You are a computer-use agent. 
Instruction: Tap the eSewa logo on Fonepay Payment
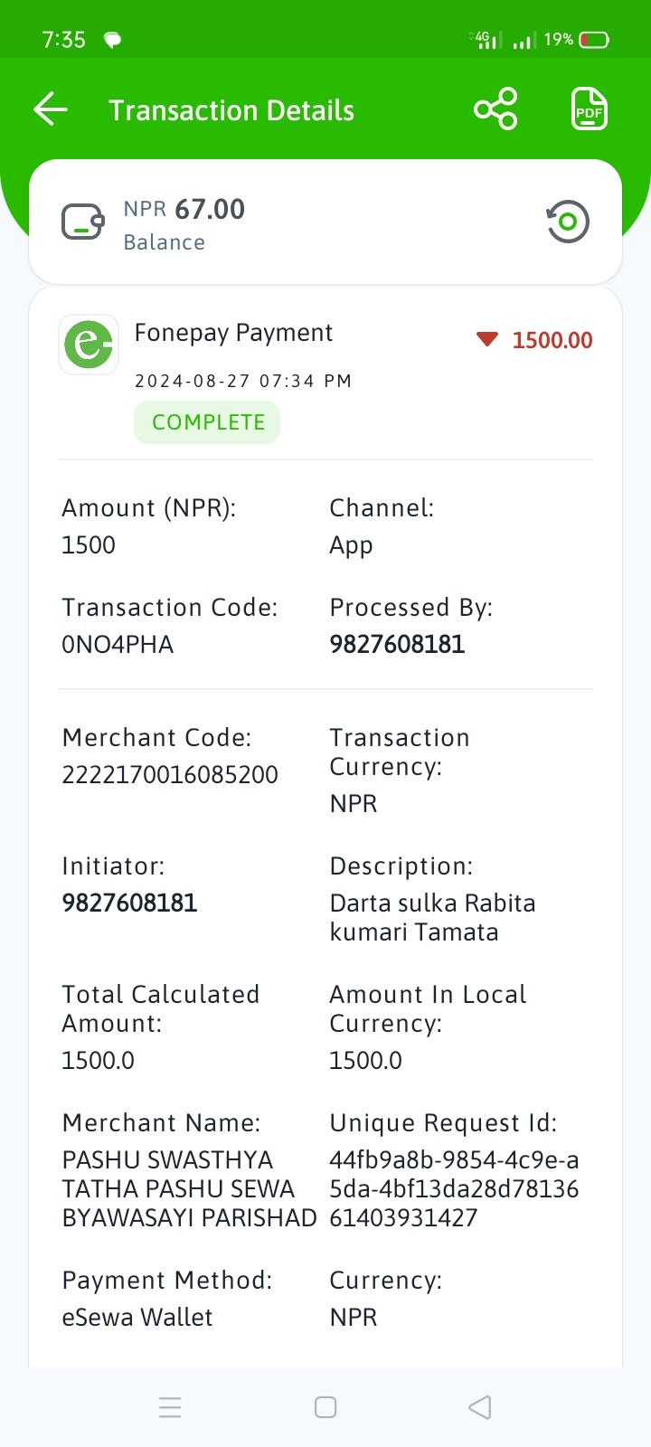(x=89, y=345)
